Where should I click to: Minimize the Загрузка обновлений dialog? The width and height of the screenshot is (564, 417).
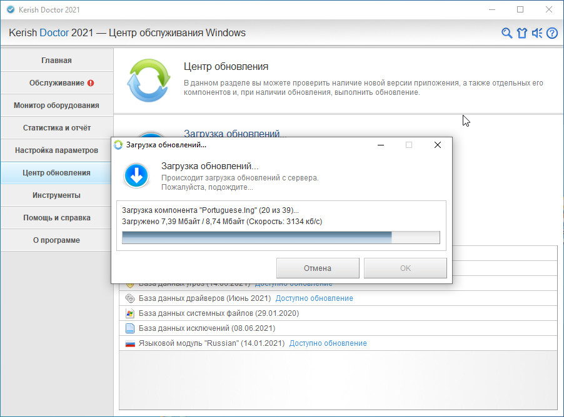(x=381, y=145)
